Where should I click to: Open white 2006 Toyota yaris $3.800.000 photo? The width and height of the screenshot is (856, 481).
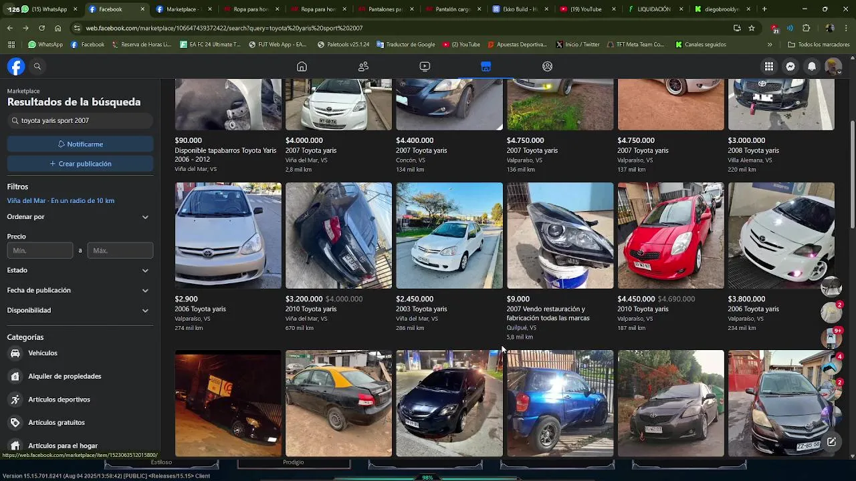point(781,236)
